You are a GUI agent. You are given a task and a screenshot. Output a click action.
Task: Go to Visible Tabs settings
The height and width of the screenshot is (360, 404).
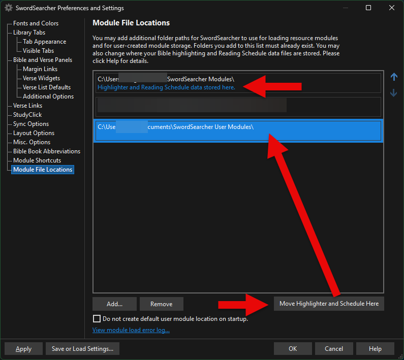pos(38,51)
